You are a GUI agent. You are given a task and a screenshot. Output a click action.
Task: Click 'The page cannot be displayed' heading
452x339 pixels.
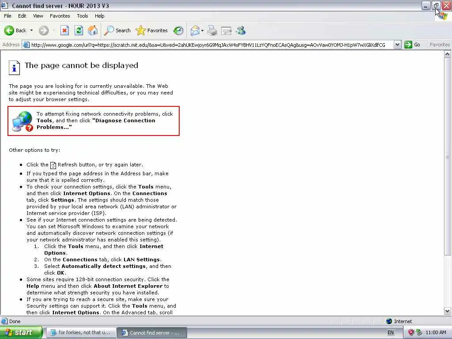tap(81, 65)
